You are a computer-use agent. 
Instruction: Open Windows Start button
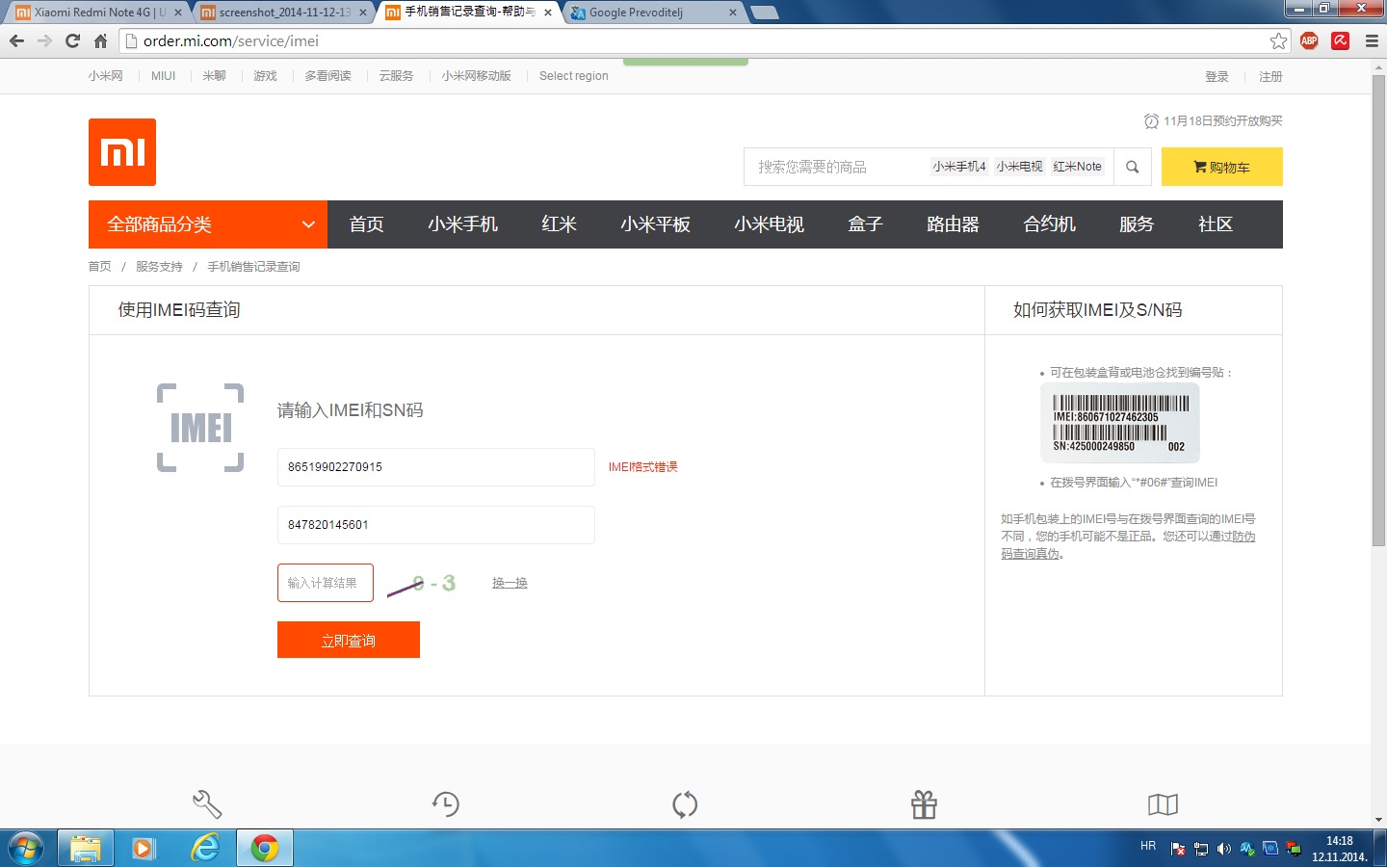[x=26, y=848]
